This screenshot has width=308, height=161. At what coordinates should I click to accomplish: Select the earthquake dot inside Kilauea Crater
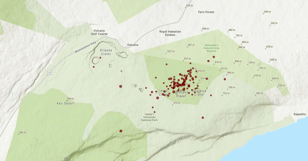pos(100,58)
